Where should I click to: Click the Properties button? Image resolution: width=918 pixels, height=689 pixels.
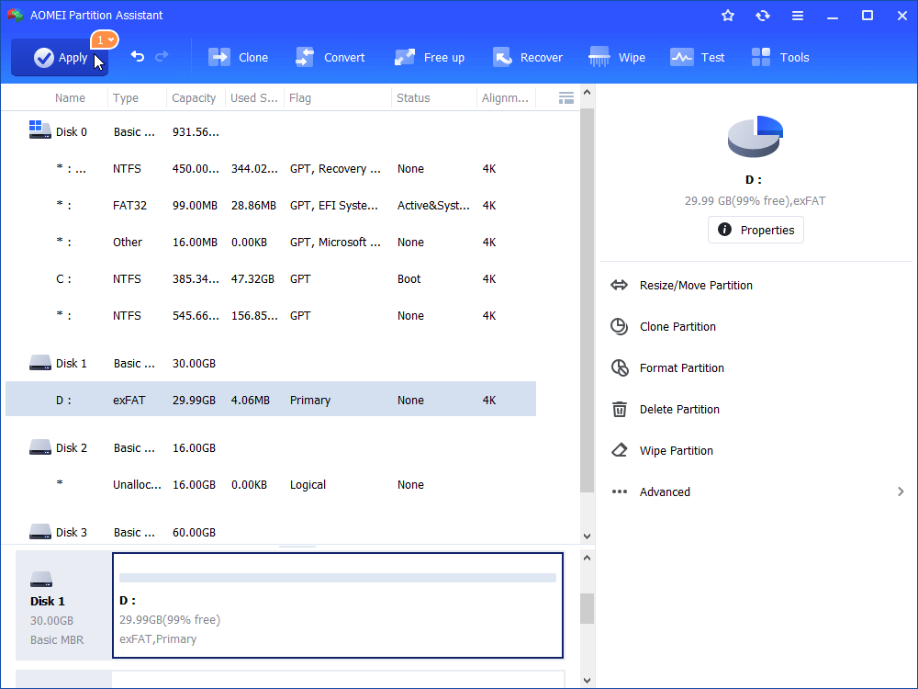click(x=756, y=230)
